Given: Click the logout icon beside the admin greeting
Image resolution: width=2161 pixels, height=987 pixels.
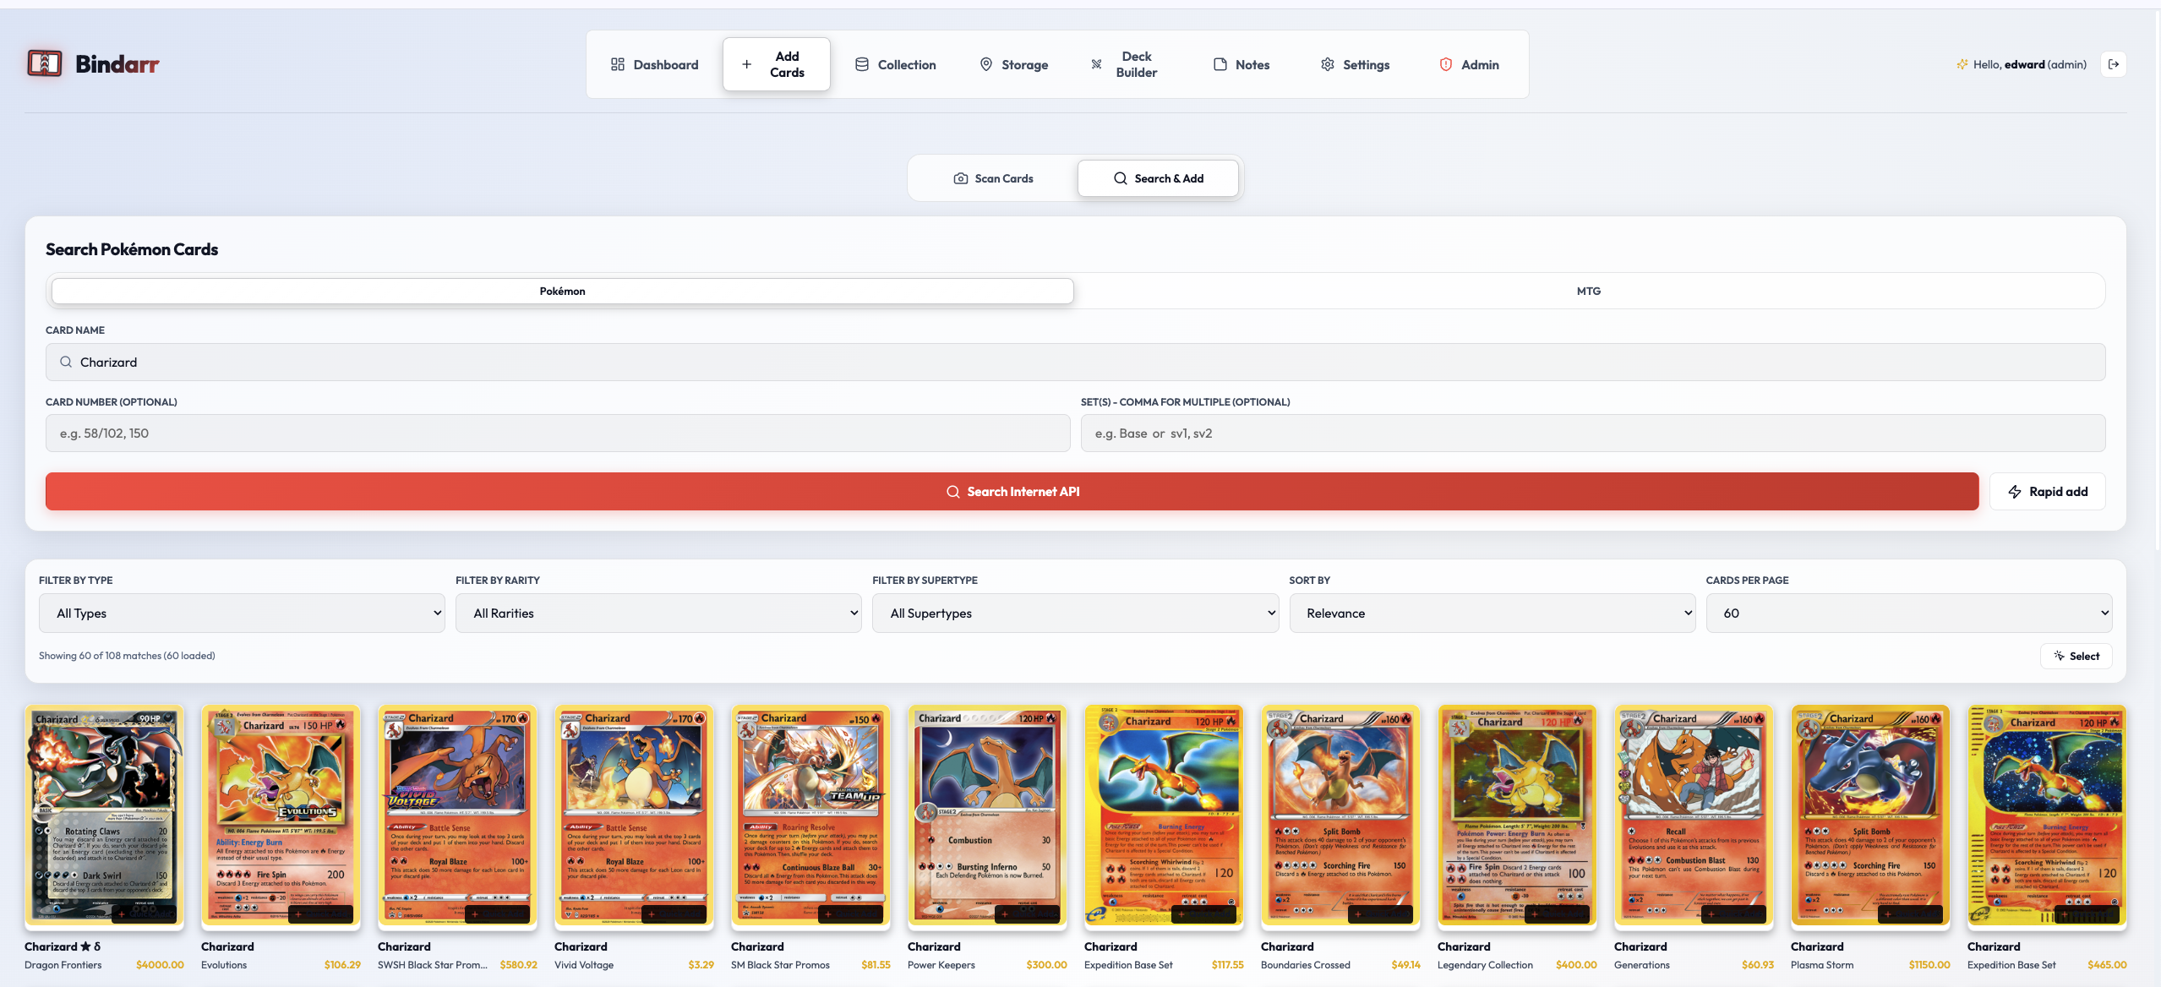Looking at the screenshot, I should [x=2114, y=64].
